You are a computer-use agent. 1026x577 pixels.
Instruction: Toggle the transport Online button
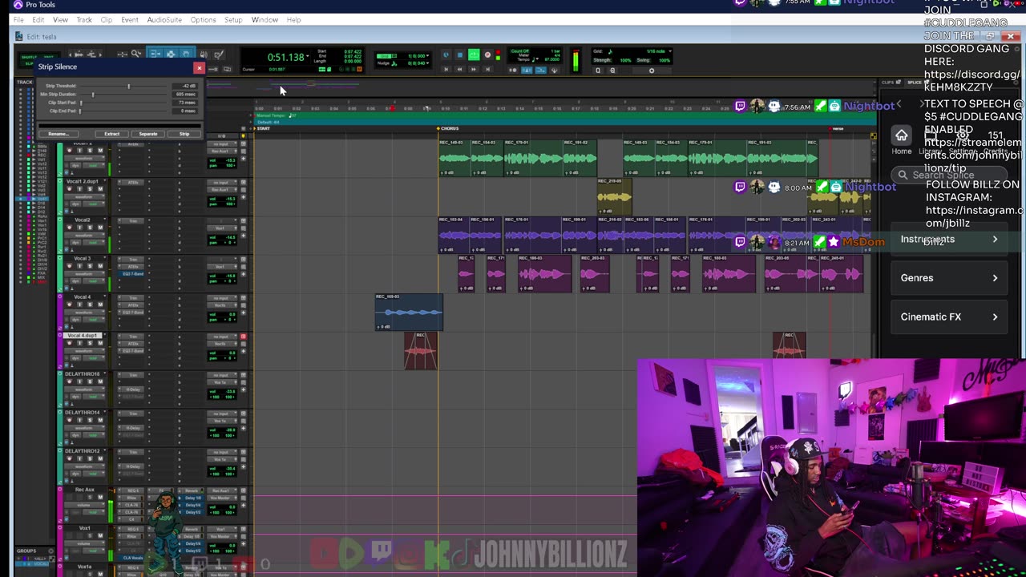coord(446,55)
